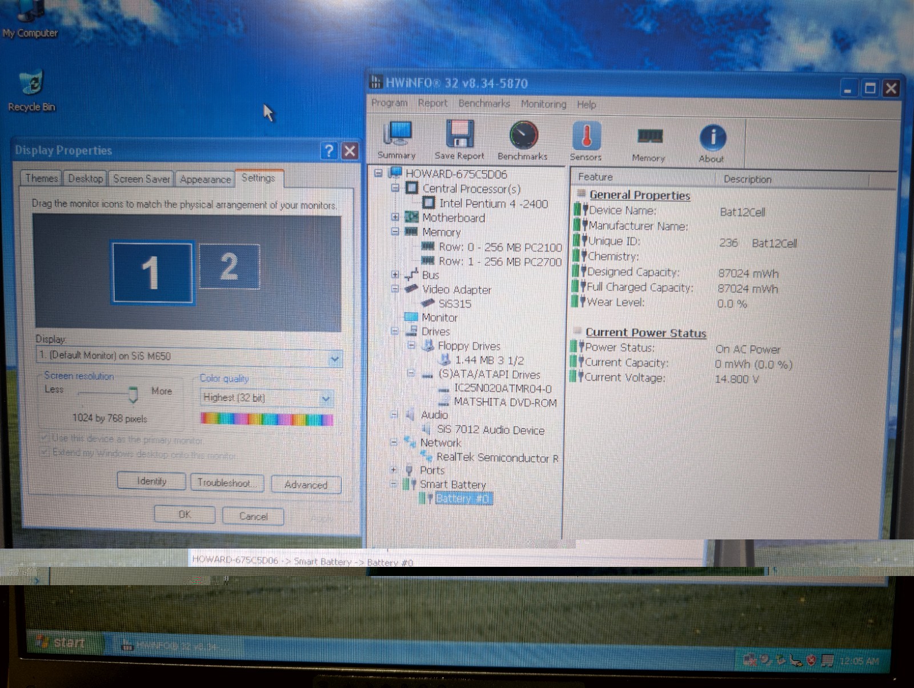The width and height of the screenshot is (914, 688).
Task: Open the Summary toolbar icon in HWiNFO
Action: 396,140
